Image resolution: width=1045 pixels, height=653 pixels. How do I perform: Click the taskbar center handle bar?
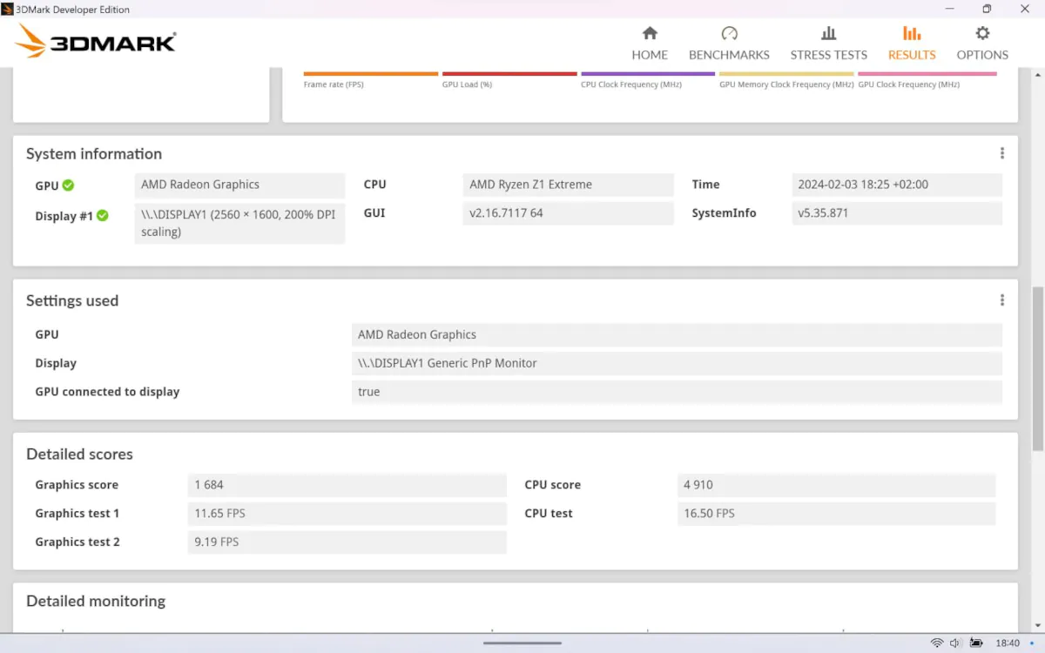(522, 643)
